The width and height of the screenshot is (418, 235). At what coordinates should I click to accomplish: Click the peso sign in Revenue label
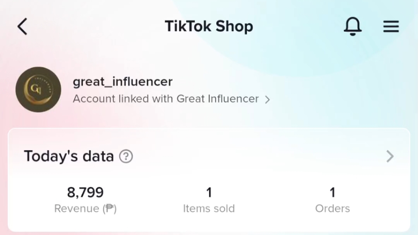(110, 208)
